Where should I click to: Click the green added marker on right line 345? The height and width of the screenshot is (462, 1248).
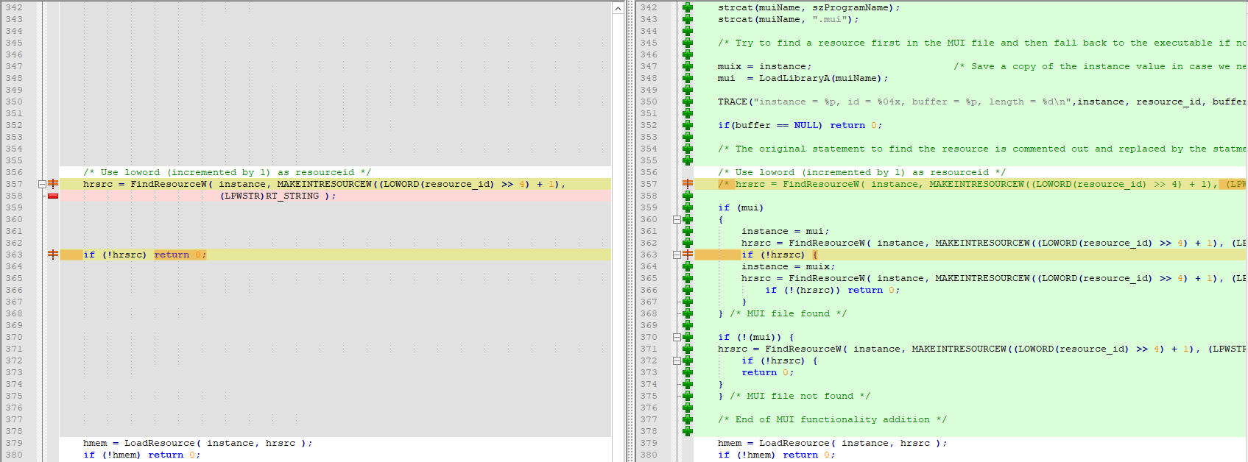688,43
